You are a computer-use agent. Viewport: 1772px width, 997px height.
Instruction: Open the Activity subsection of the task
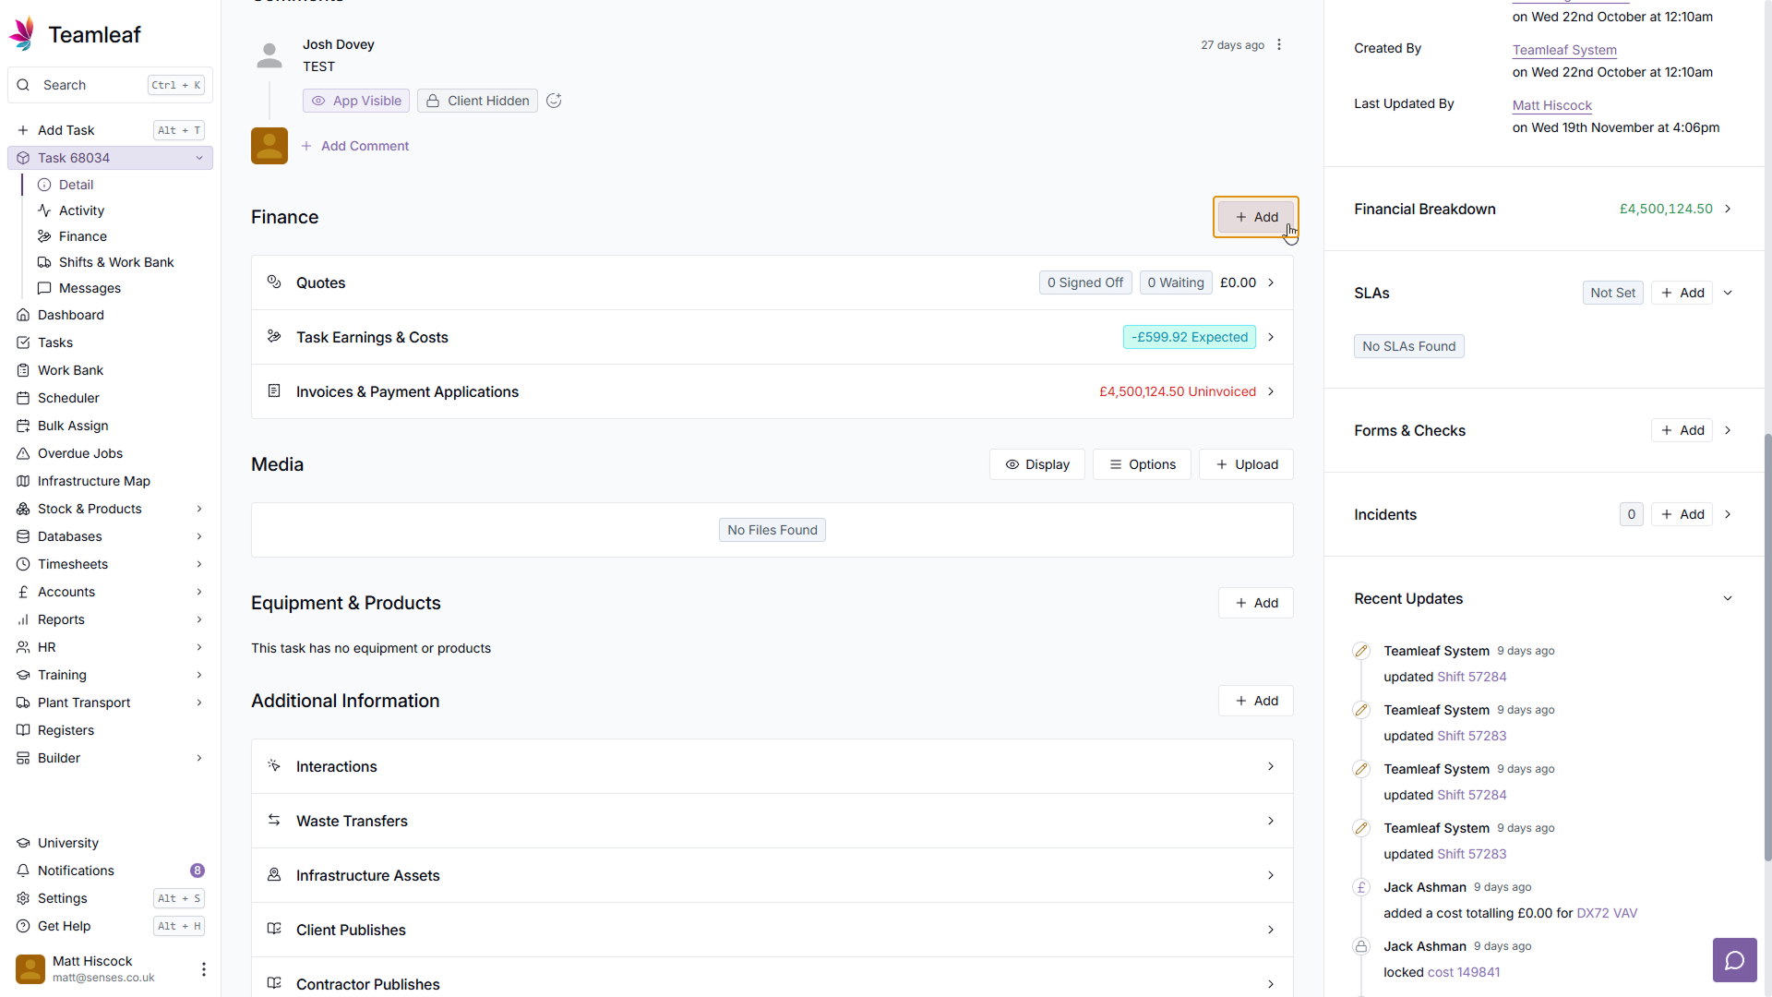pos(81,210)
